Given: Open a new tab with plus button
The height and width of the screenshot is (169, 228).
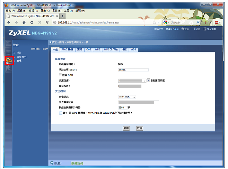Looking at the screenshot, I should tap(62, 16).
